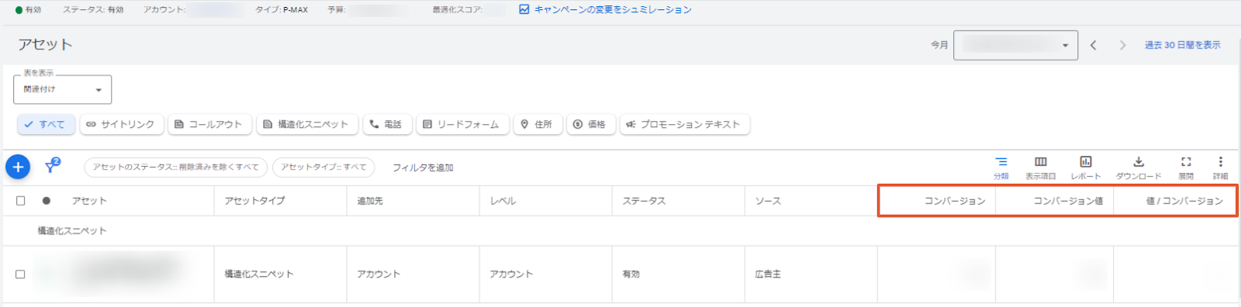Sort by ステータス column header

click(645, 201)
